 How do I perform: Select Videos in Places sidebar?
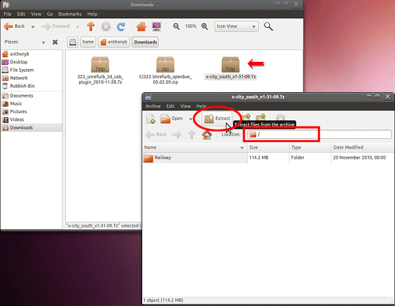coord(32,120)
